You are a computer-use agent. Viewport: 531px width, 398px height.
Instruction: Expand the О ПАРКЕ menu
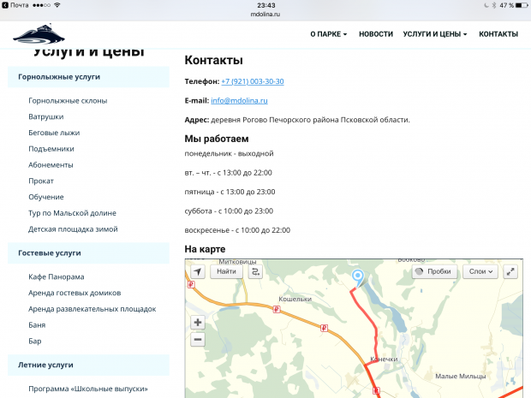point(328,34)
